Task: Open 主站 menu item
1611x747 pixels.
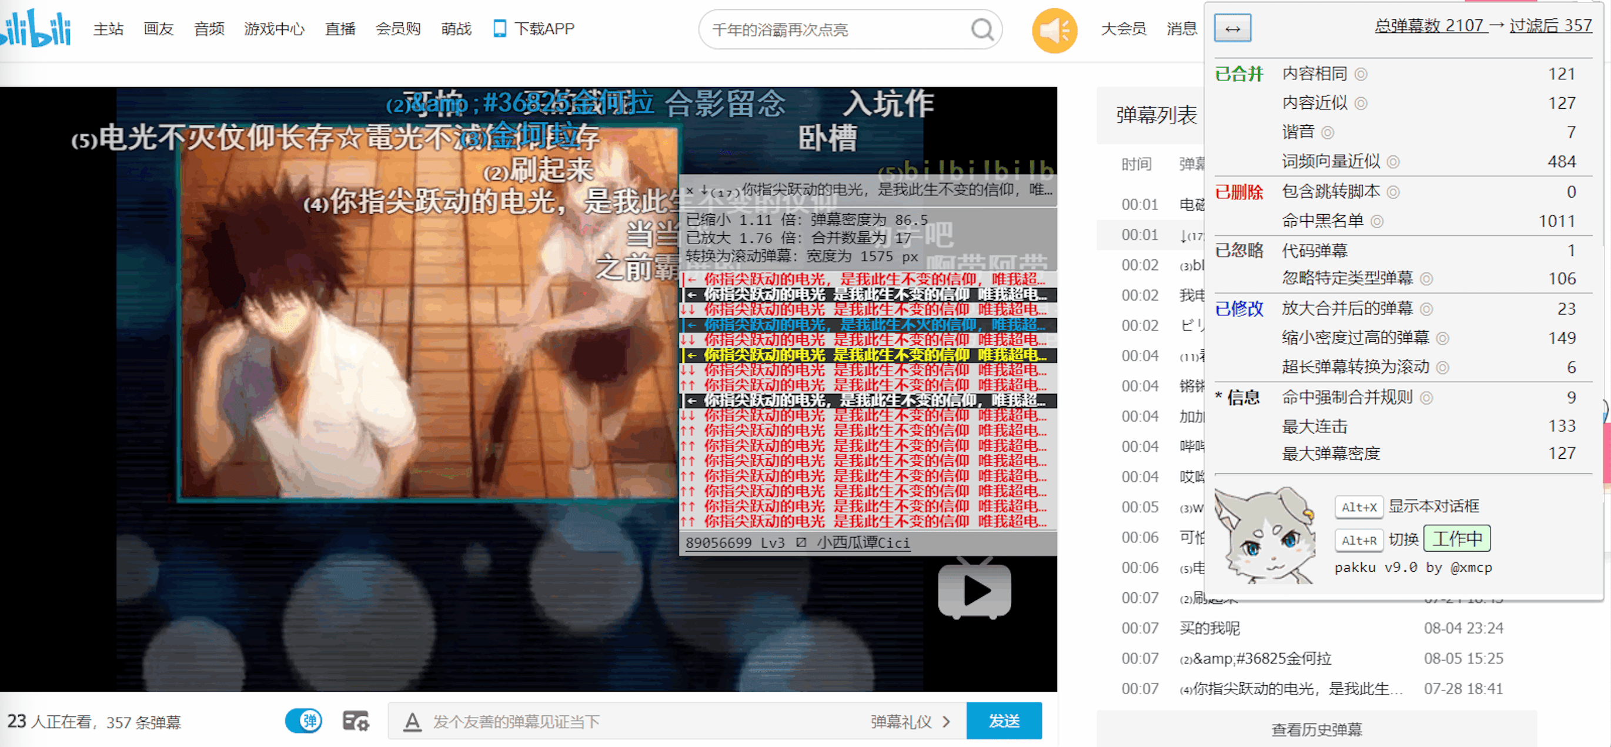Action: tap(108, 29)
